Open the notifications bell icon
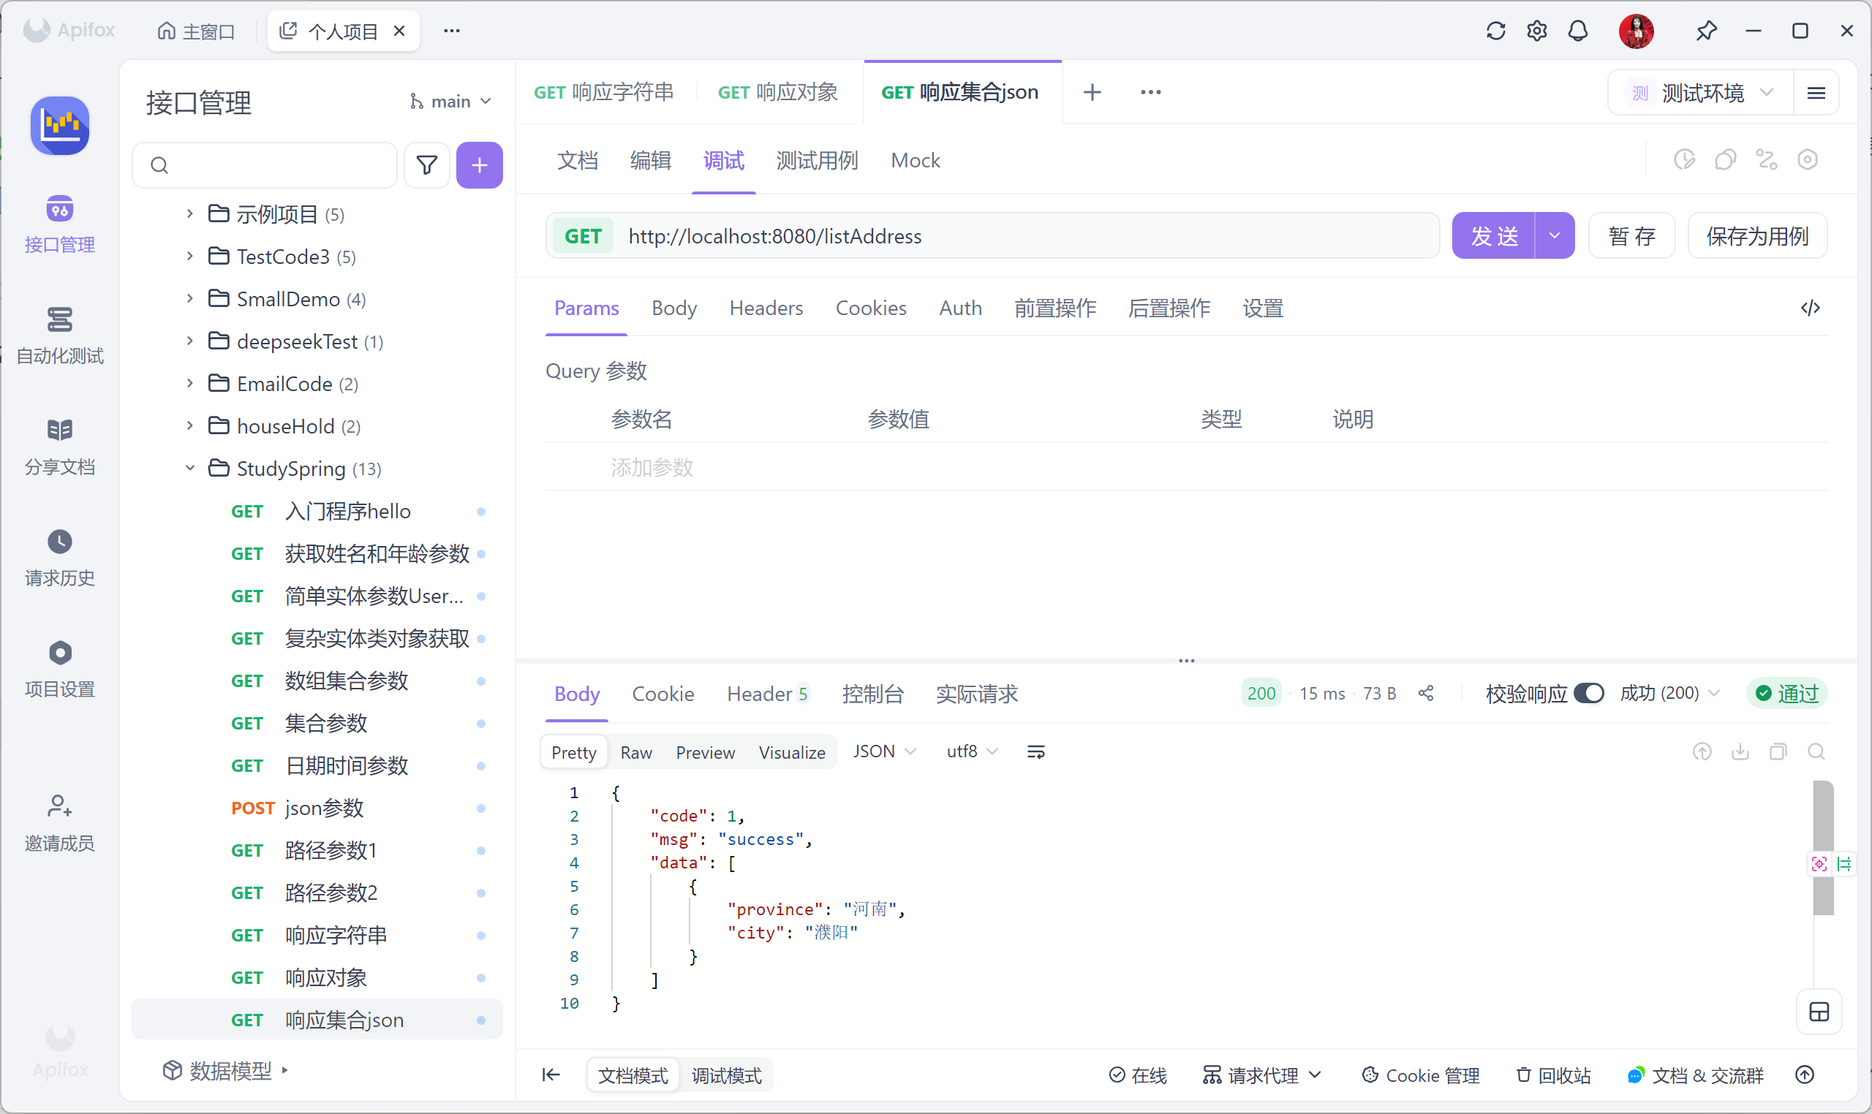 [1577, 31]
